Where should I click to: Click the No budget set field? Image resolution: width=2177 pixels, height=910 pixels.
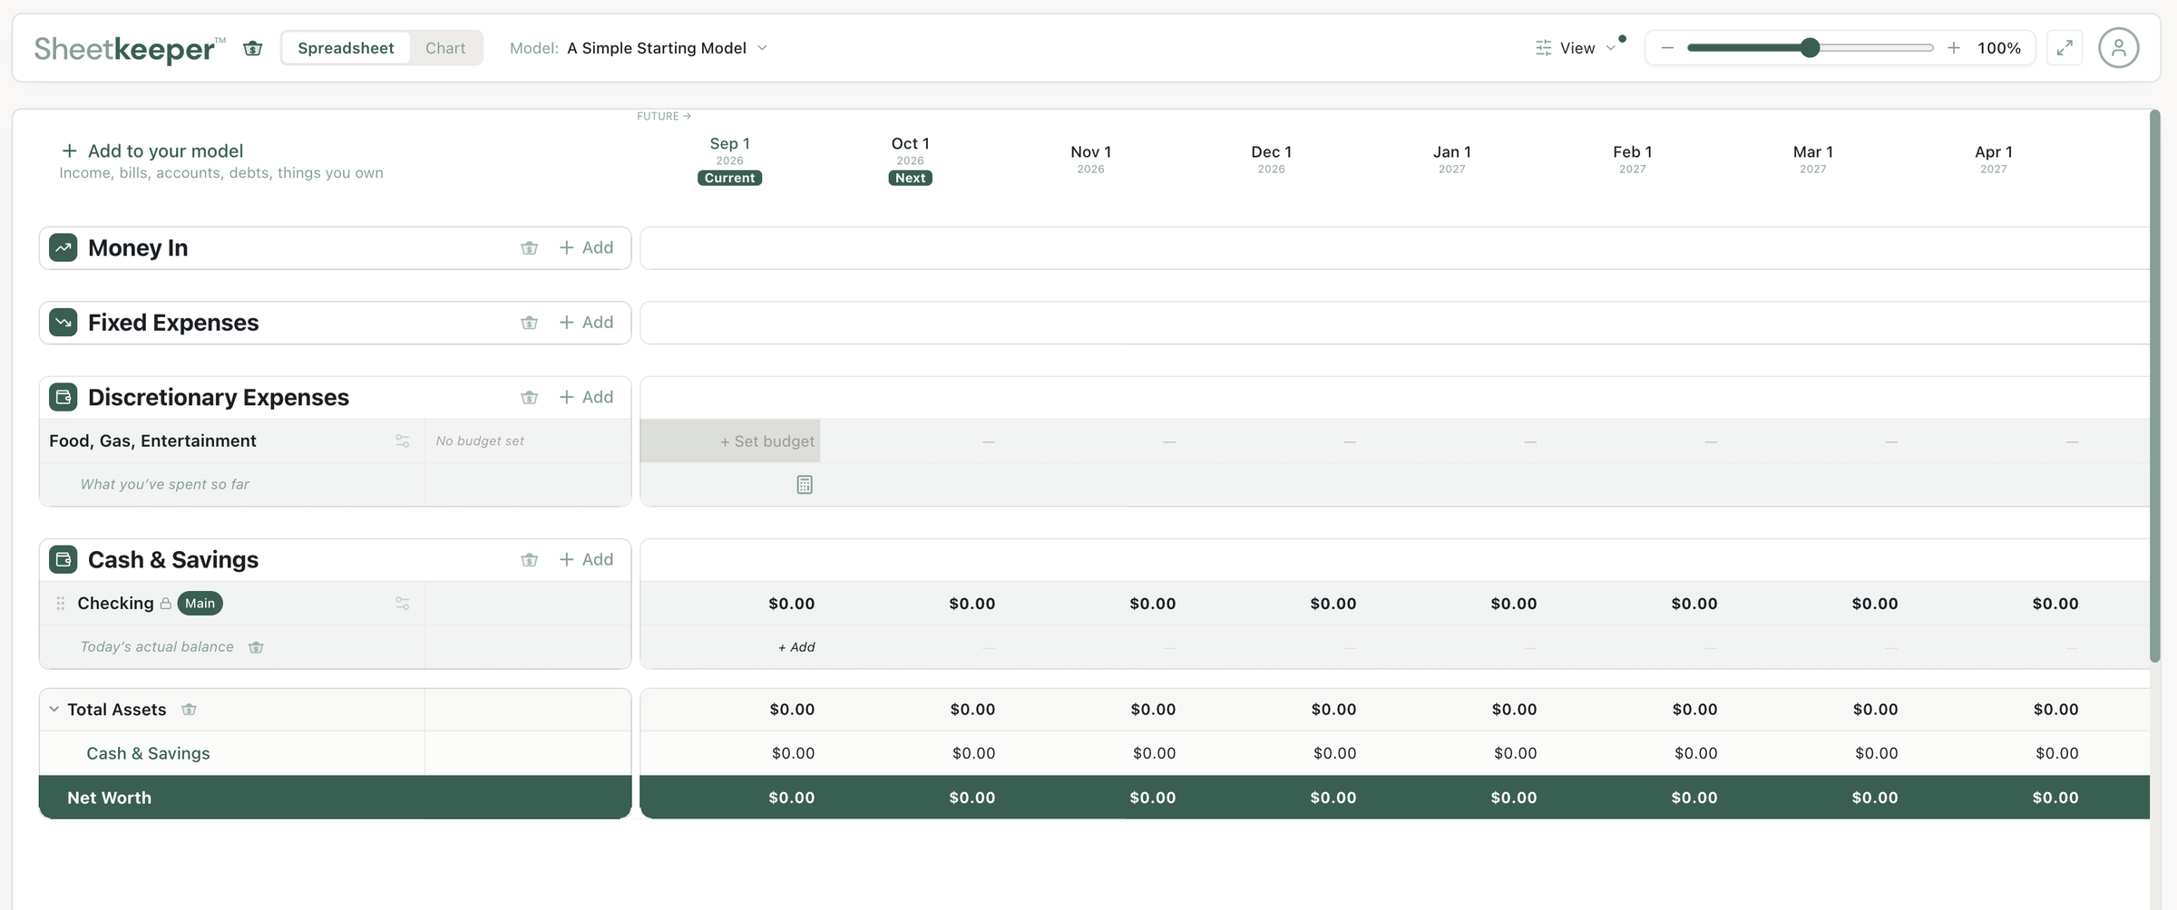tap(528, 441)
